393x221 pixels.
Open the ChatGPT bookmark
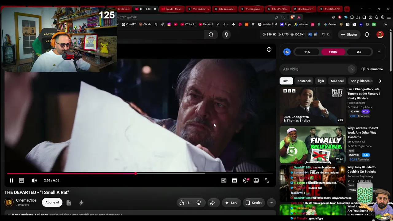129,24
